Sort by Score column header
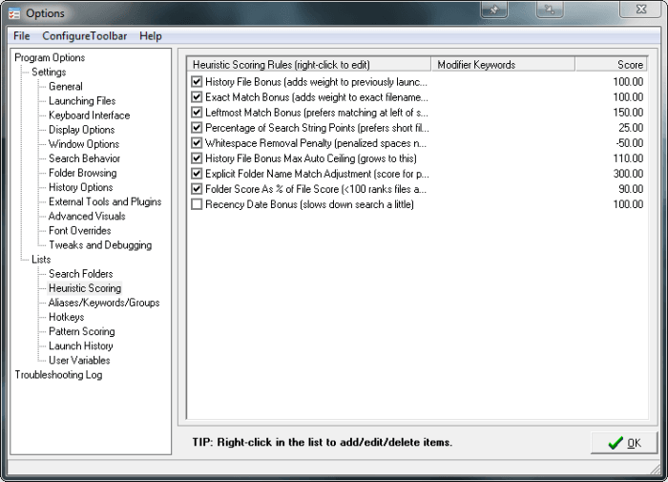 (612, 65)
